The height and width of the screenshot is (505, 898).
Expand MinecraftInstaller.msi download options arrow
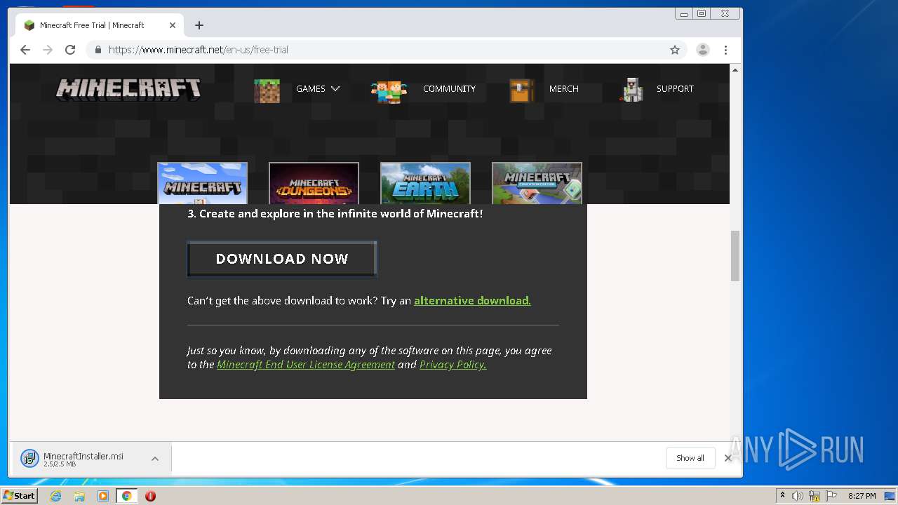click(155, 459)
